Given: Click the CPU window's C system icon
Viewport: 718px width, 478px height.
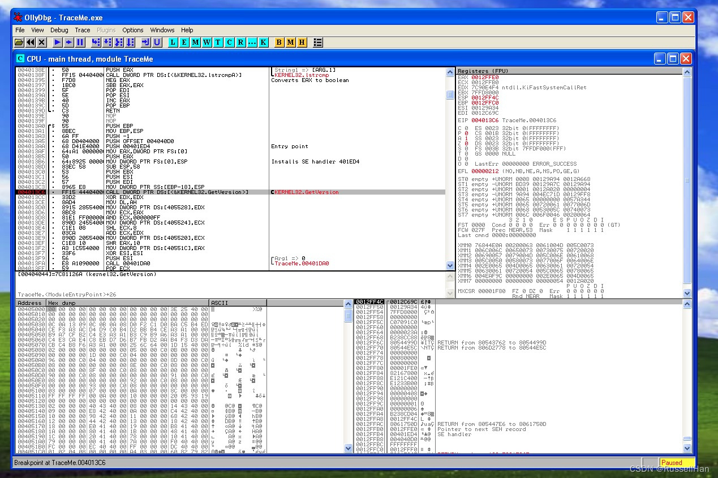Looking at the screenshot, I should (x=20, y=59).
